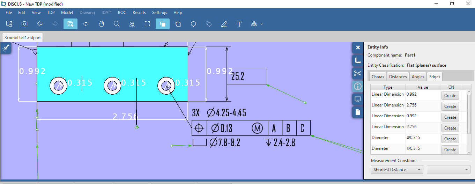Open the scissors section-cut tool
Screen dimensions: 475x184
coord(357,73)
